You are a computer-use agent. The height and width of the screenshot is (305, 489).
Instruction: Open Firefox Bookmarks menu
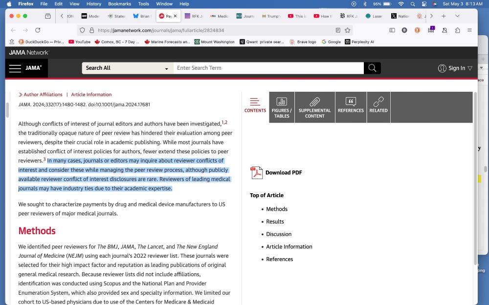[x=119, y=4]
